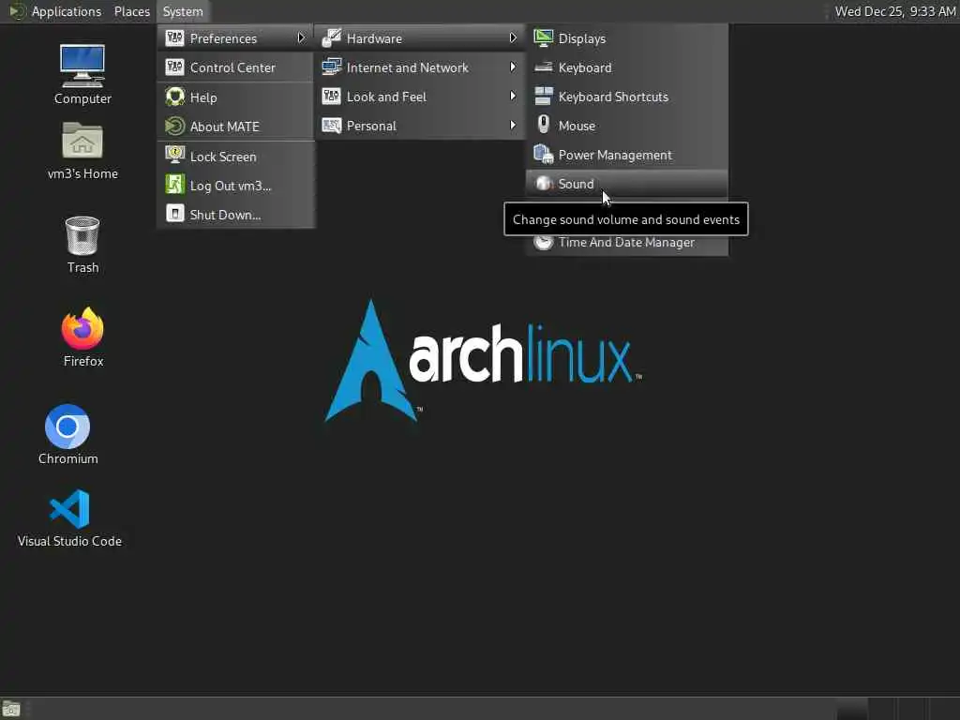The image size is (960, 720).
Task: Select the Mouse preferences entry
Action: (x=627, y=126)
